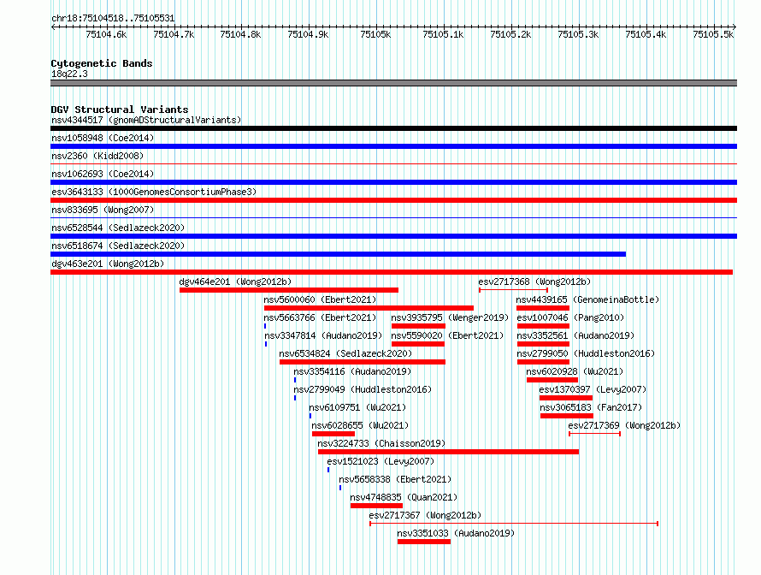This screenshot has height=575, width=761.
Task: Select esv2717368 (Wong2012b) label
Action: click(x=534, y=282)
